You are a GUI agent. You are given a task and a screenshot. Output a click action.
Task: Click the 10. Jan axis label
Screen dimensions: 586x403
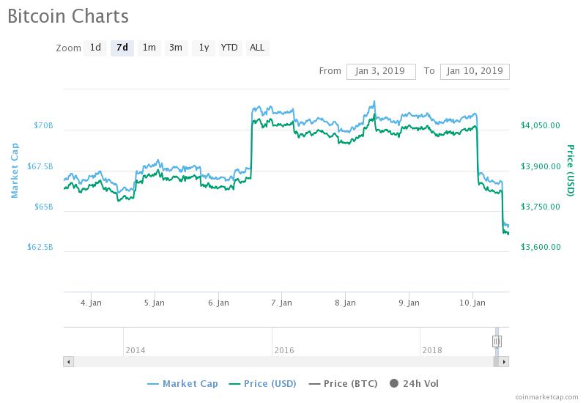point(472,303)
